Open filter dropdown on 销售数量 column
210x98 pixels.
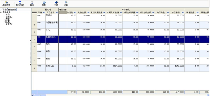pyautogui.click(x=198, y=13)
